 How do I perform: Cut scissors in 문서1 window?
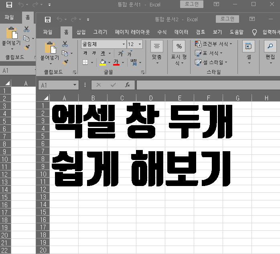[x=26, y=29]
